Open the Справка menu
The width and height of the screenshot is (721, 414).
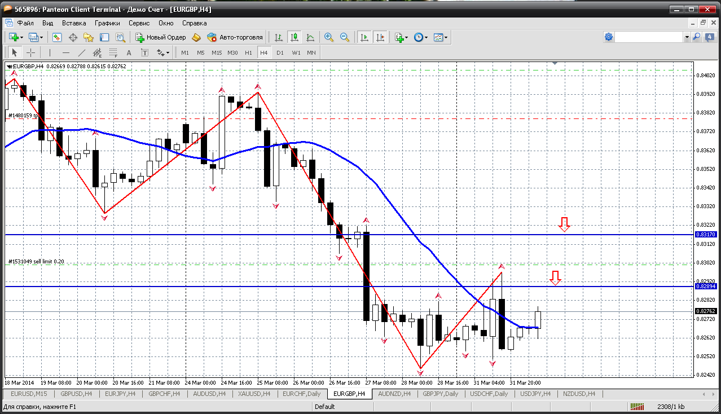(x=194, y=23)
